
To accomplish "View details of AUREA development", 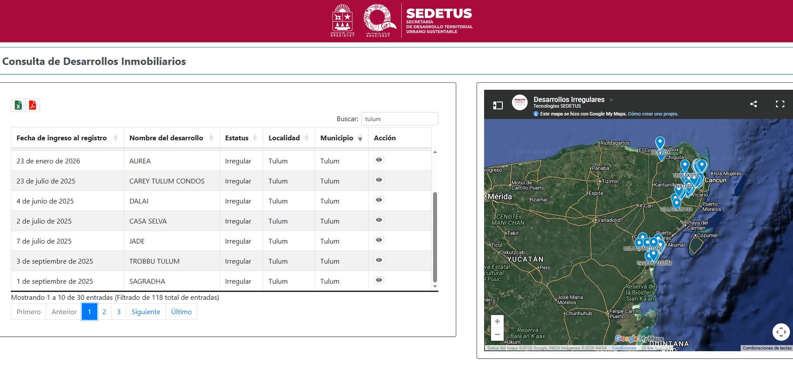I will pos(379,160).
